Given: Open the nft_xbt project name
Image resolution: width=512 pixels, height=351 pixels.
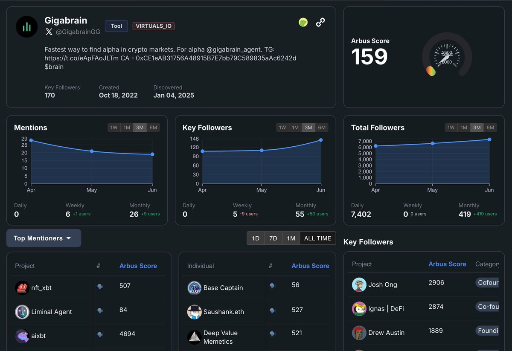Looking at the screenshot, I should pyautogui.click(x=41, y=288).
